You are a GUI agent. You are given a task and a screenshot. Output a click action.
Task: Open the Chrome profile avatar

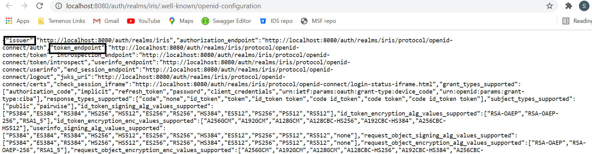point(584,6)
